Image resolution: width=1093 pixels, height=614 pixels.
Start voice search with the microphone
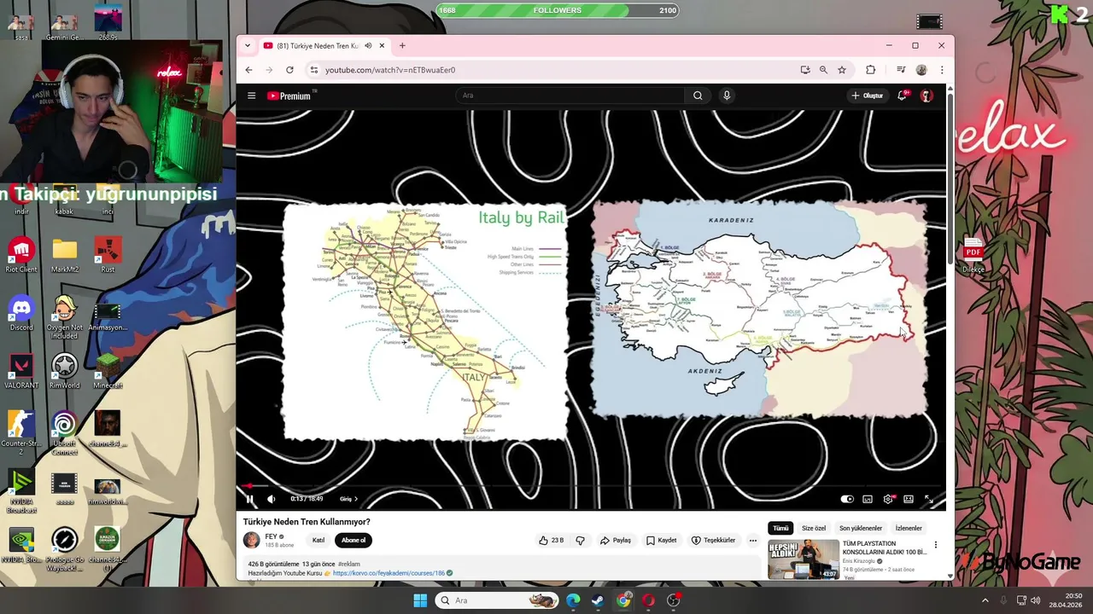pos(727,96)
